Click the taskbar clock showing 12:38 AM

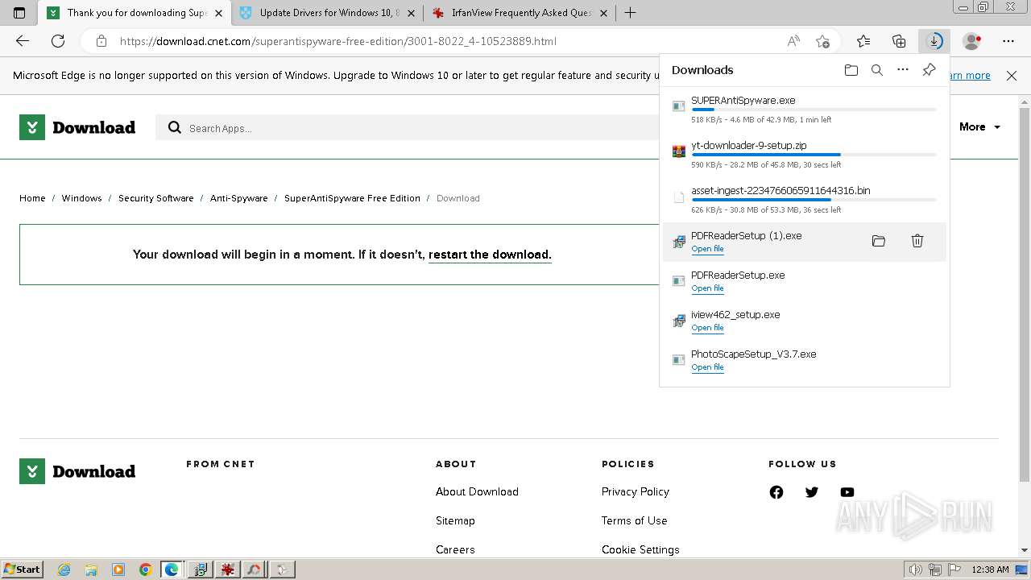point(990,570)
